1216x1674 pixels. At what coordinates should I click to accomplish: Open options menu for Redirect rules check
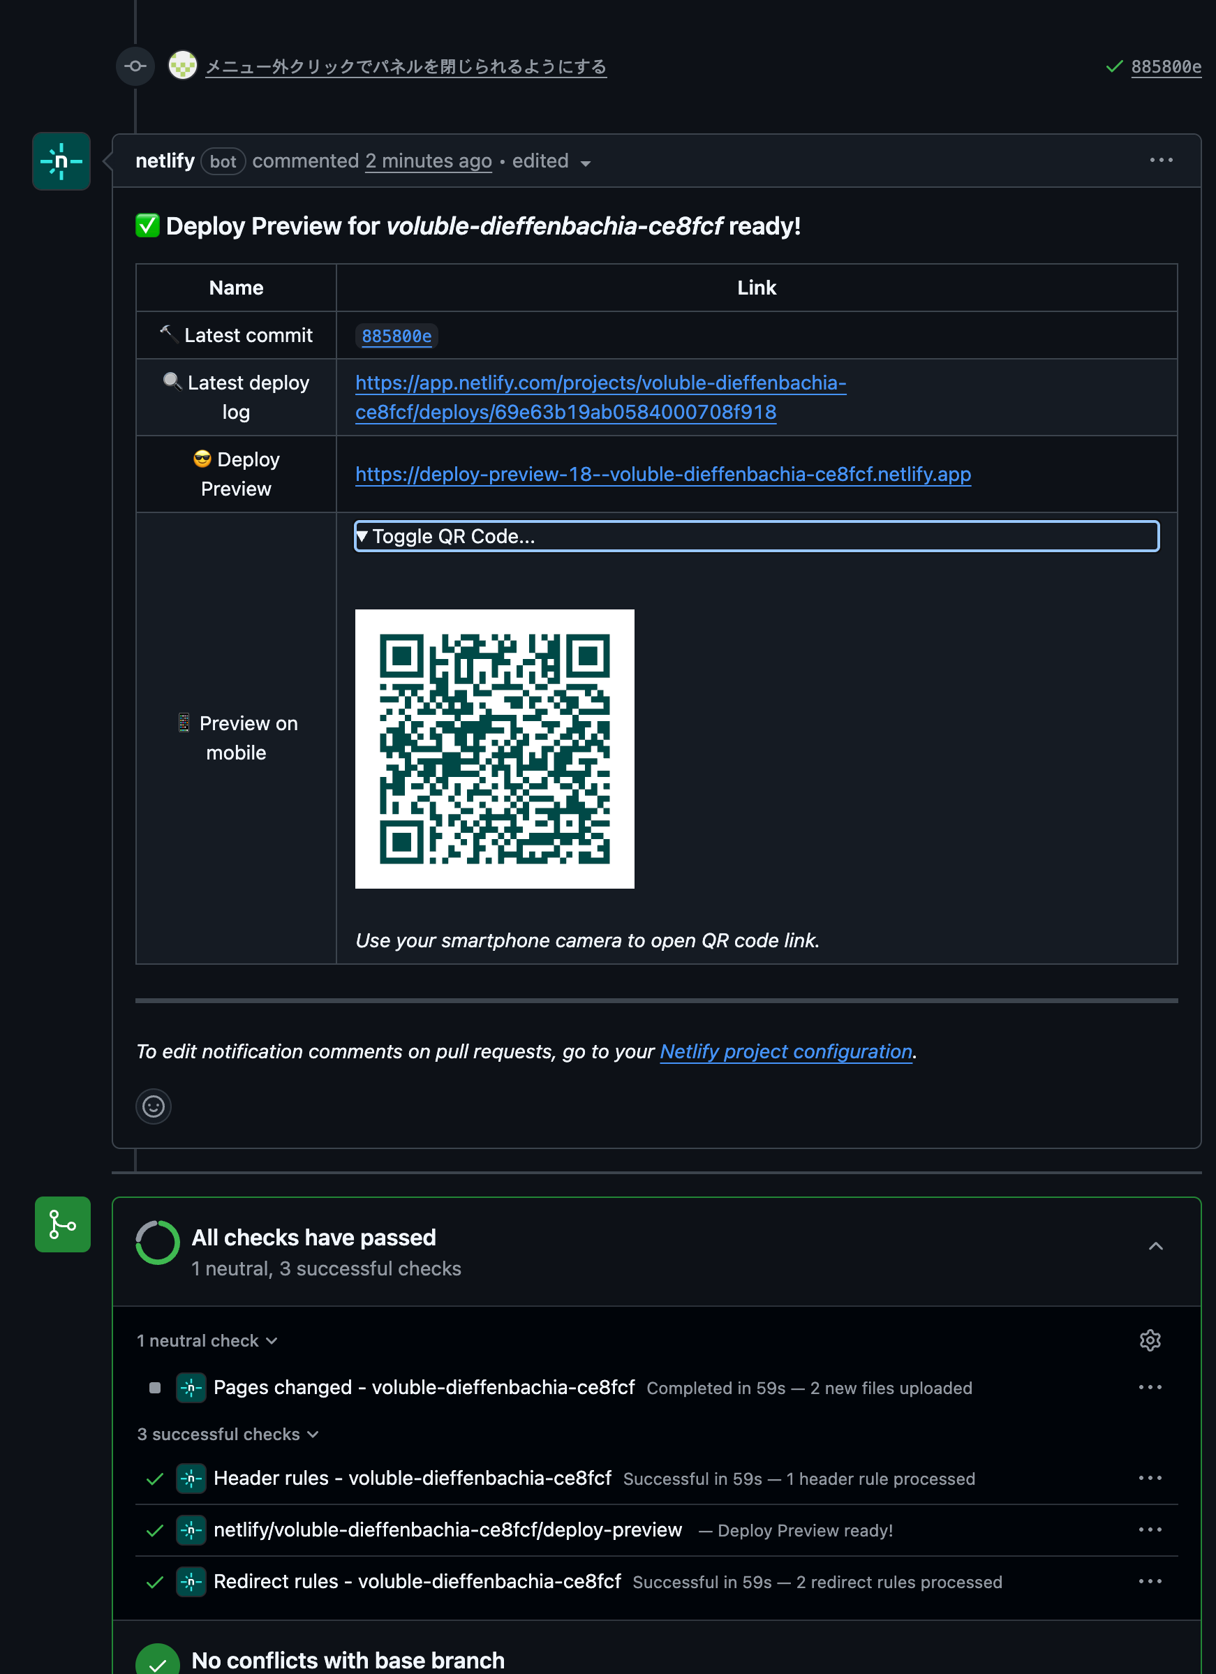pos(1150,1581)
